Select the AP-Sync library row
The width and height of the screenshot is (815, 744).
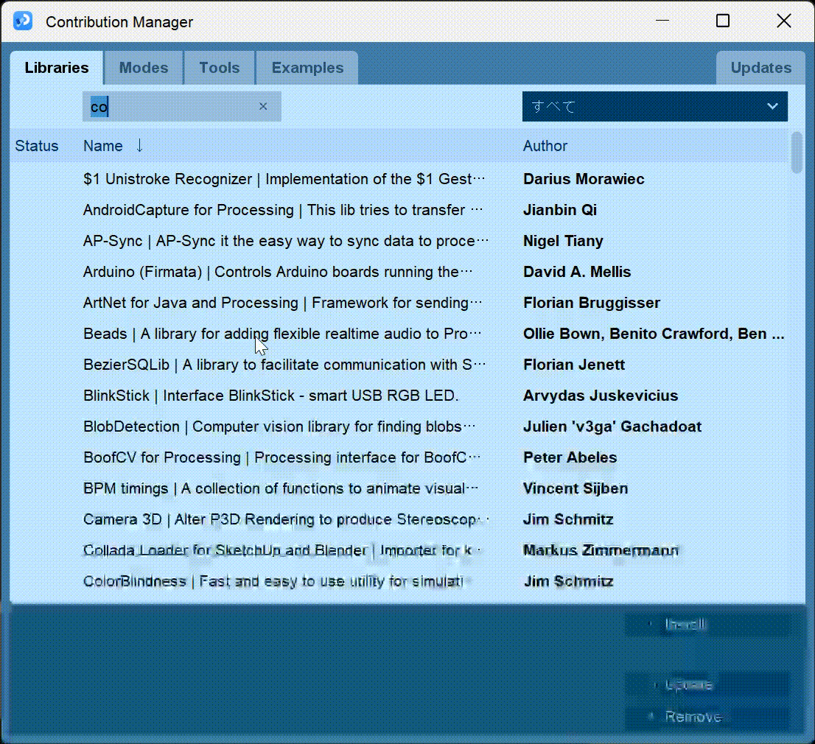pyautogui.click(x=399, y=241)
